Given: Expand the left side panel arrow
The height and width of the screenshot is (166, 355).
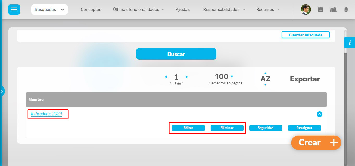Looking at the screenshot, I should coord(2,91).
